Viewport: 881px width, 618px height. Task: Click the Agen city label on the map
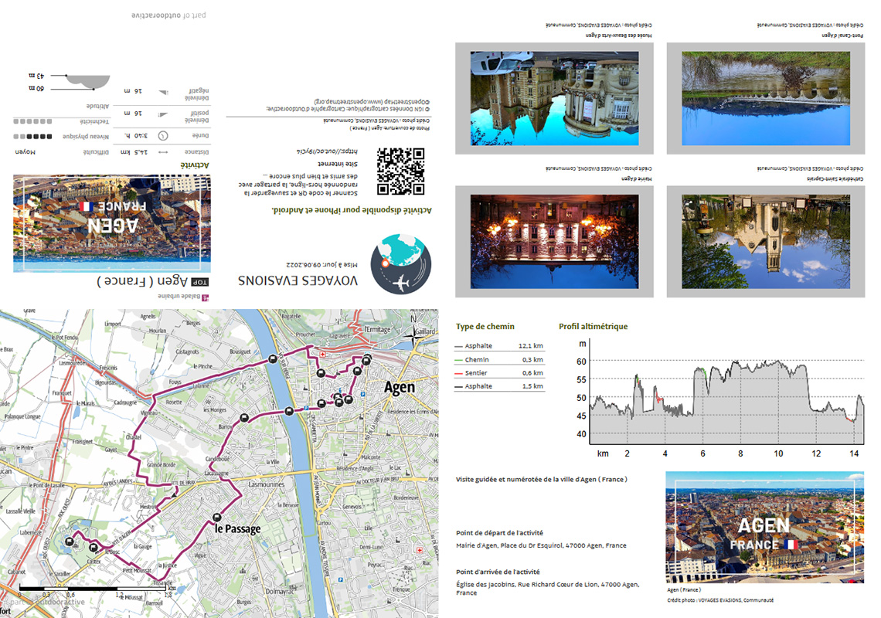click(x=400, y=388)
